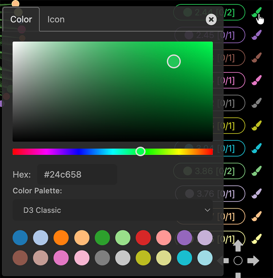The width and height of the screenshot is (273, 278).
Task: Select the Color tab
Action: point(21,19)
